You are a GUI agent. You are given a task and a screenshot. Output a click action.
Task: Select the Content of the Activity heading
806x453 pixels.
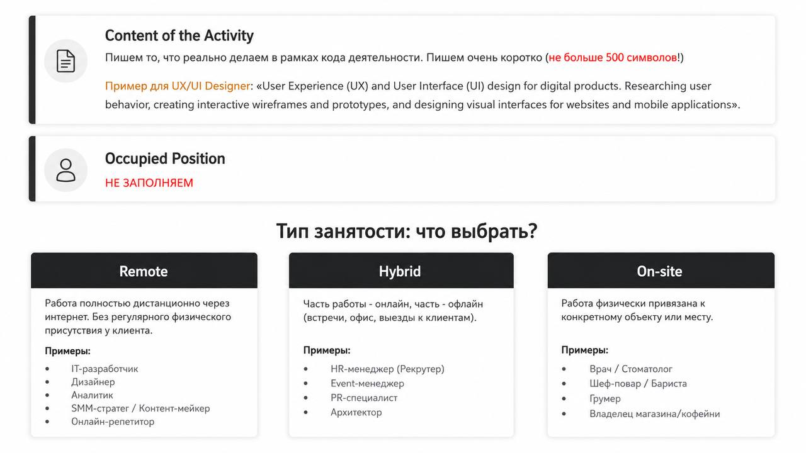click(179, 36)
